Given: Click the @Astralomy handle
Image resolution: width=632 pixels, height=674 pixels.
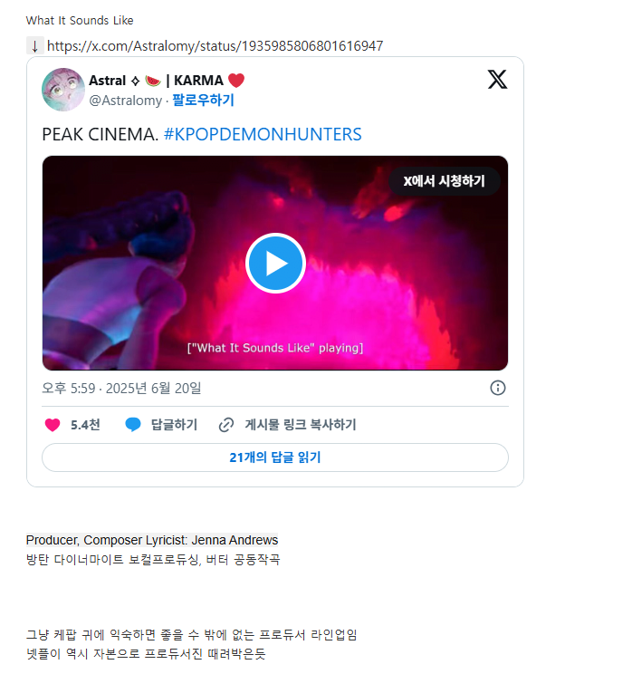Looking at the screenshot, I should (x=126, y=101).
